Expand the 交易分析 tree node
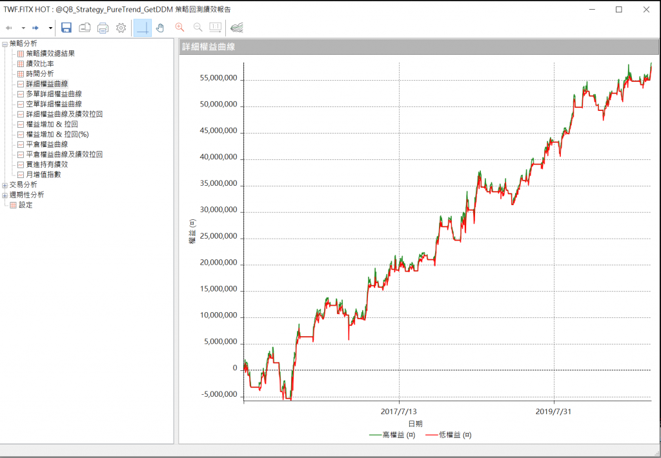The height and width of the screenshot is (458, 661). [5, 185]
